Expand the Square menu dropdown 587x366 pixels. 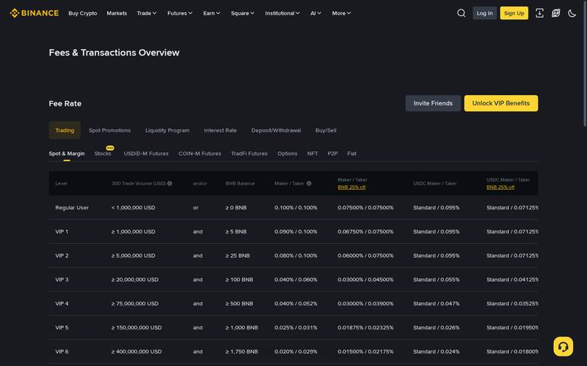[242, 13]
